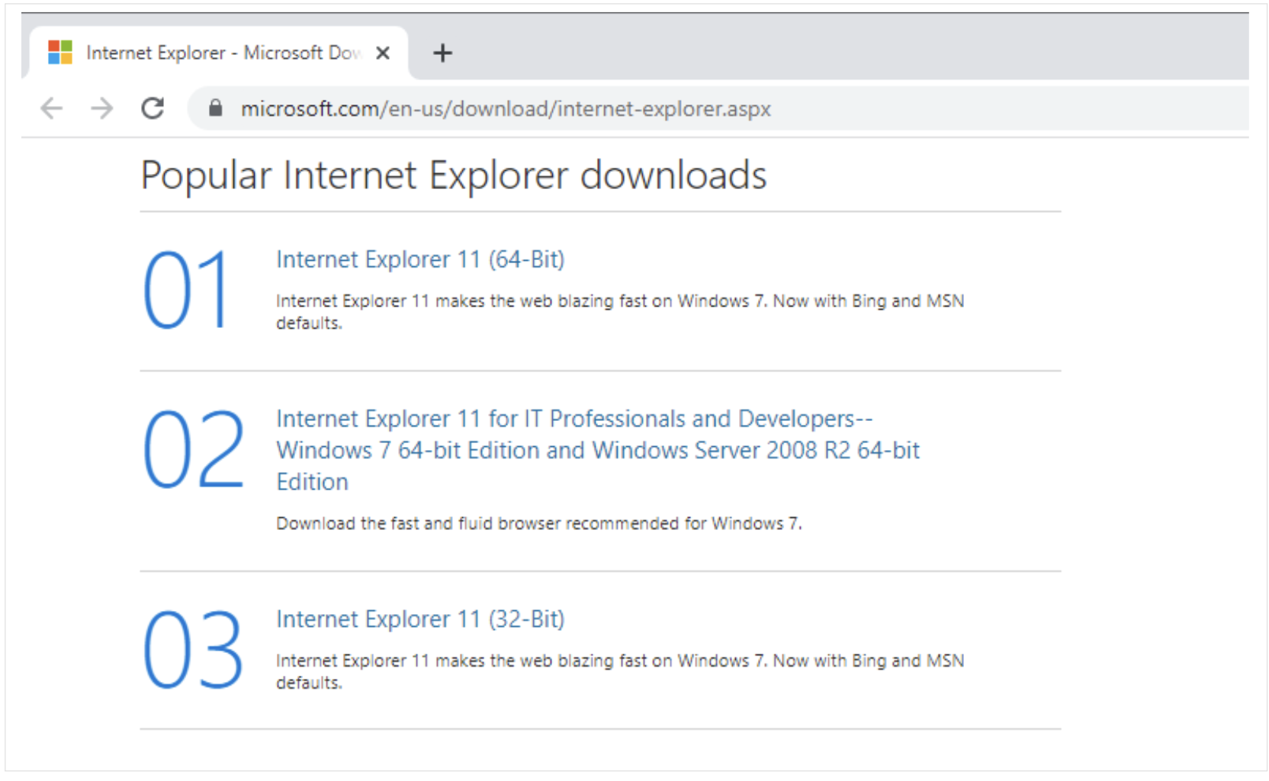Click the large 02 ranking number
Viewport: 1269px width, 781px height.
pos(193,449)
